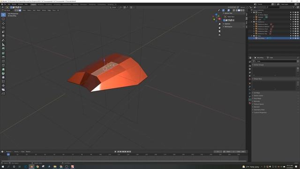Open Blender from the Windows taskbar
Image resolution: width=300 pixels, height=169 pixels.
point(32,167)
